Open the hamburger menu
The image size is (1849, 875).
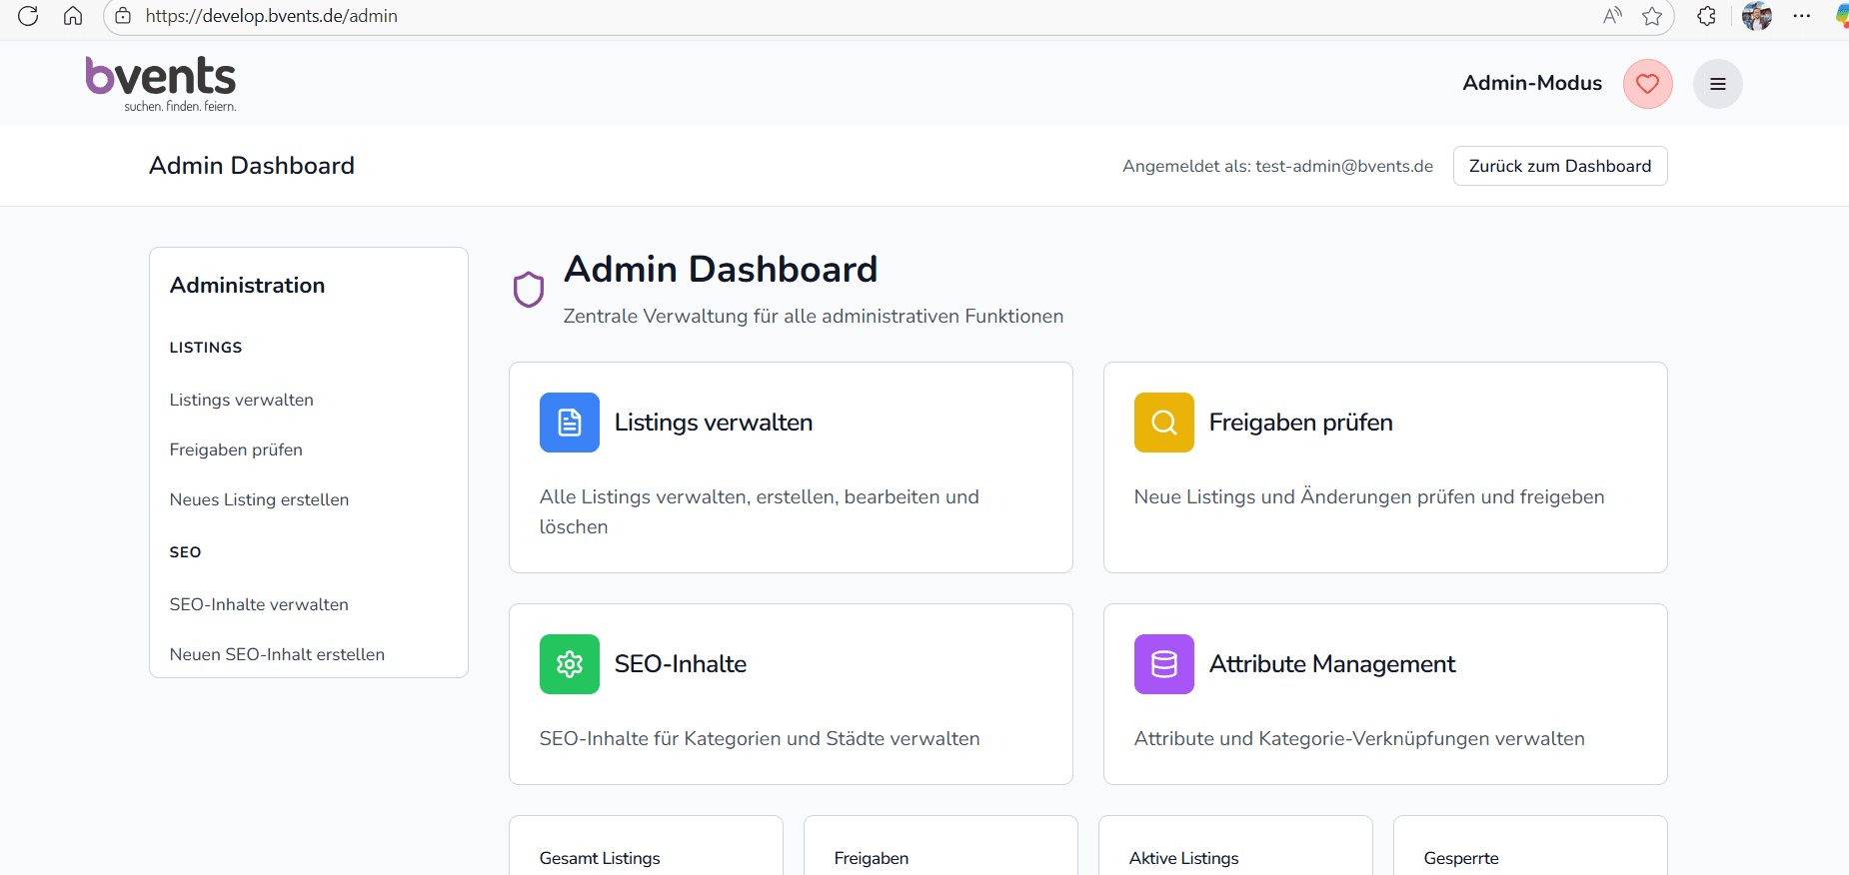pyautogui.click(x=1717, y=84)
